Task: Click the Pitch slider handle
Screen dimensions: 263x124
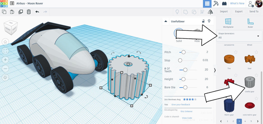Action: (183, 52)
